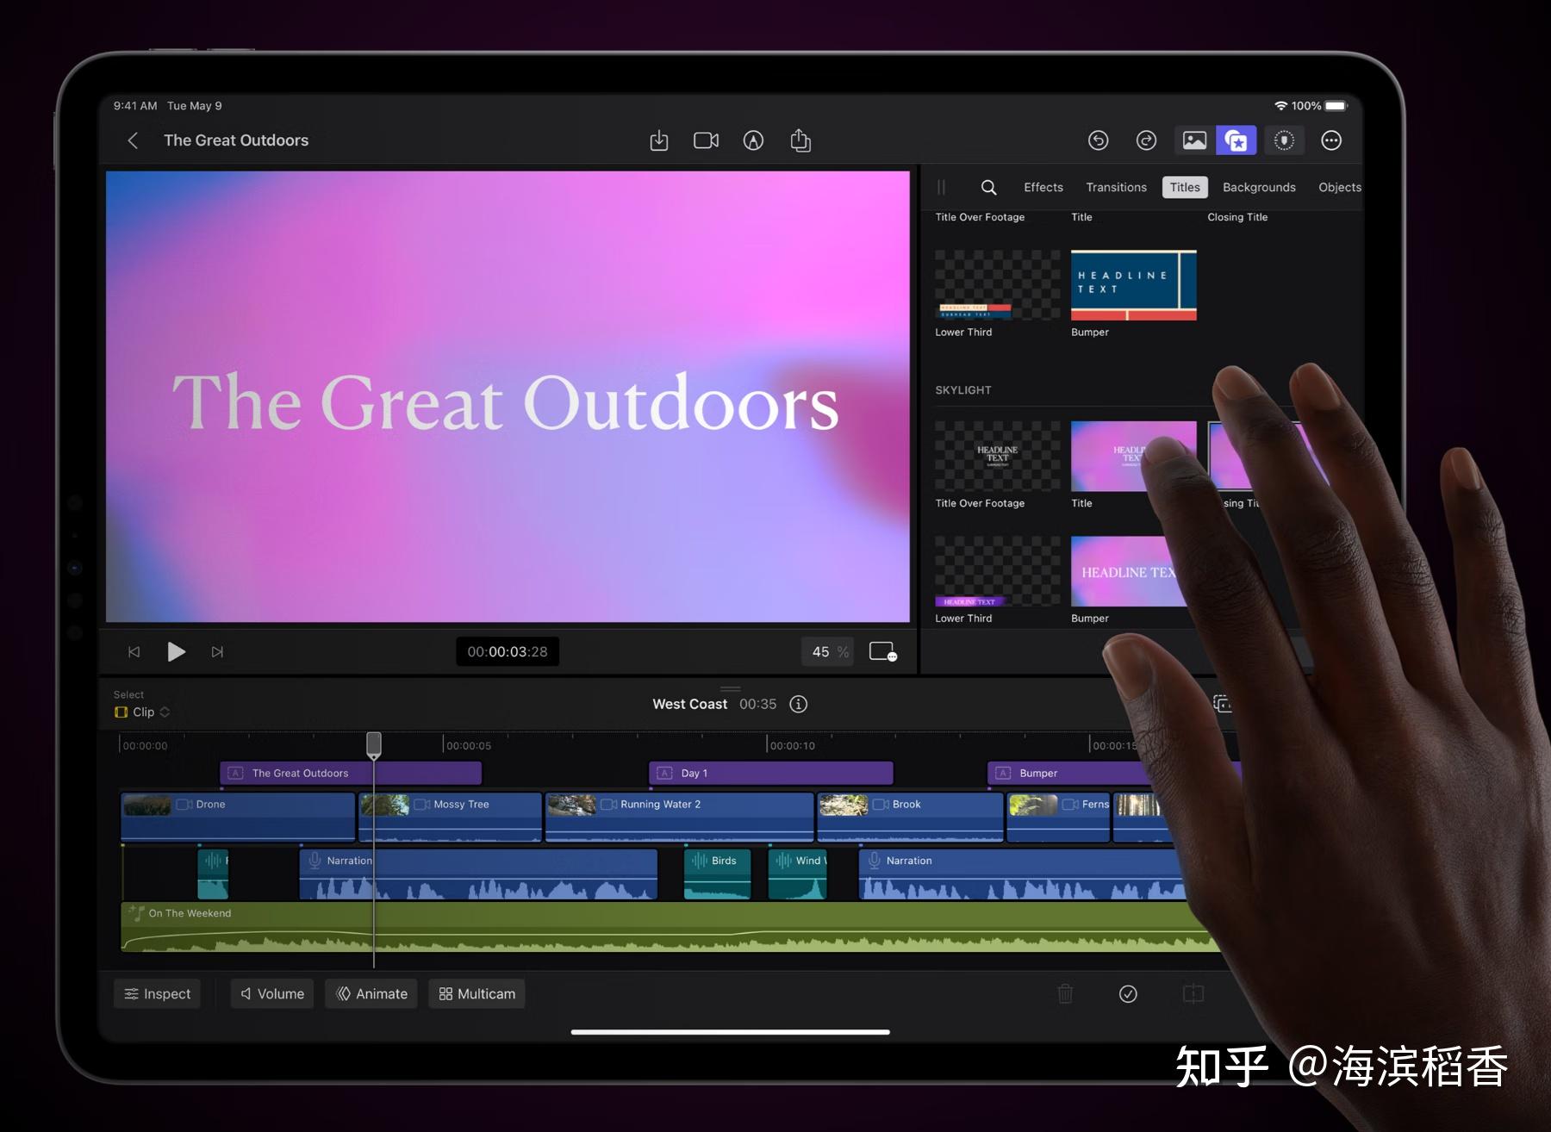Tap the Wi-Fi status icon
The height and width of the screenshot is (1132, 1551).
pos(1281,105)
